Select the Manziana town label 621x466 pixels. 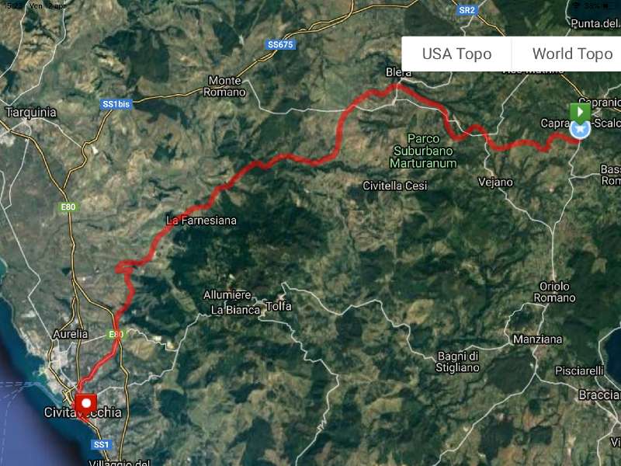click(537, 339)
